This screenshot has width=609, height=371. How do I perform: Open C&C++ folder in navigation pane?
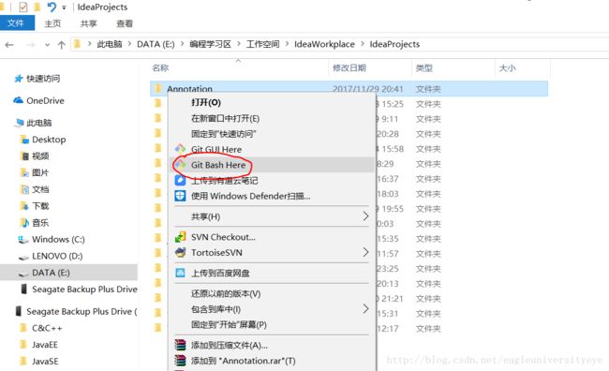pyautogui.click(x=47, y=328)
